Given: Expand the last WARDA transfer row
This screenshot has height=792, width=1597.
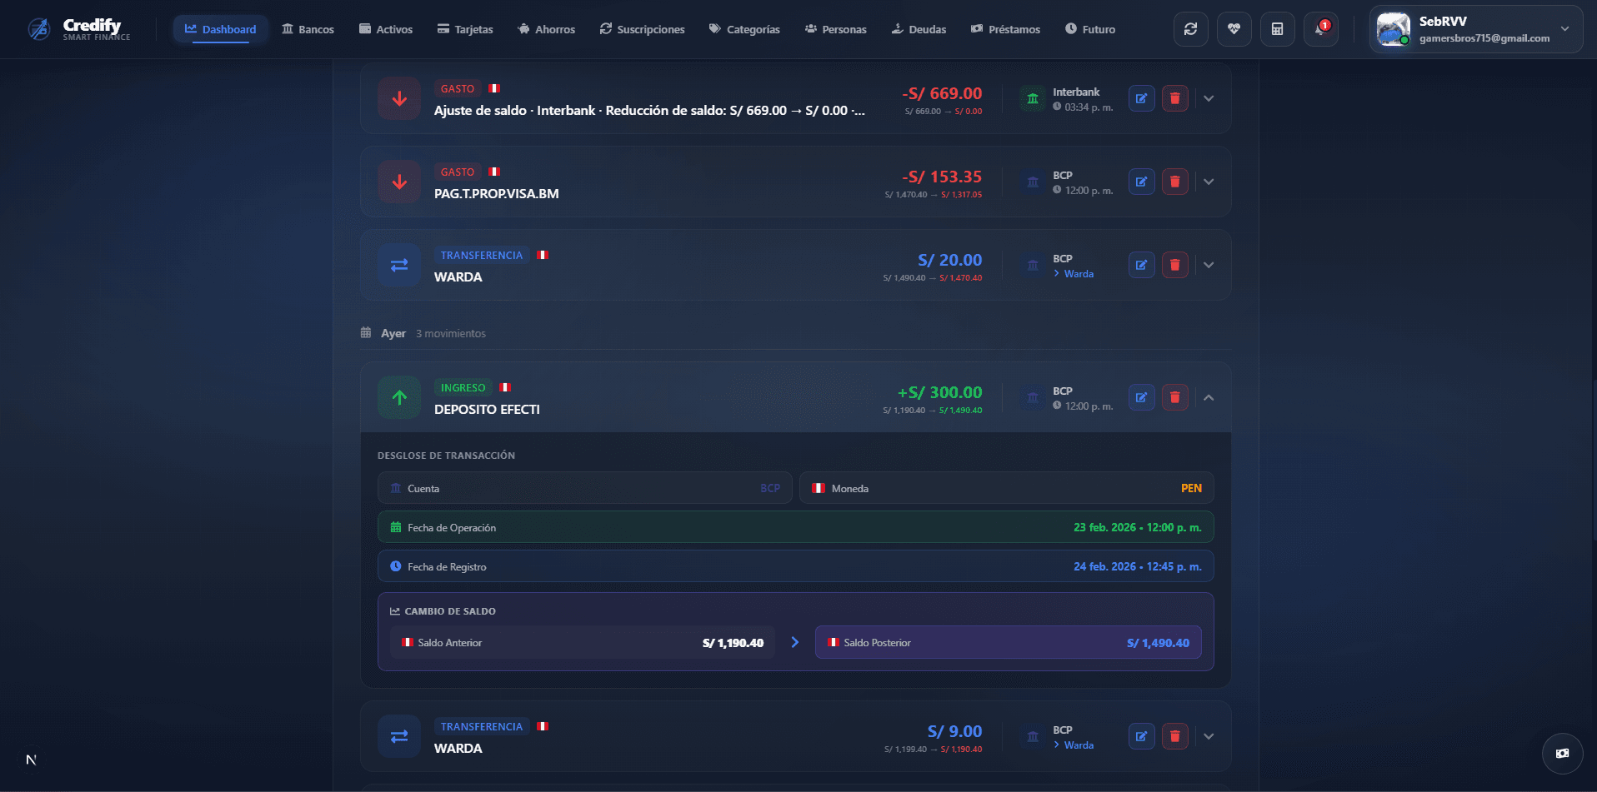Looking at the screenshot, I should [x=1209, y=735].
